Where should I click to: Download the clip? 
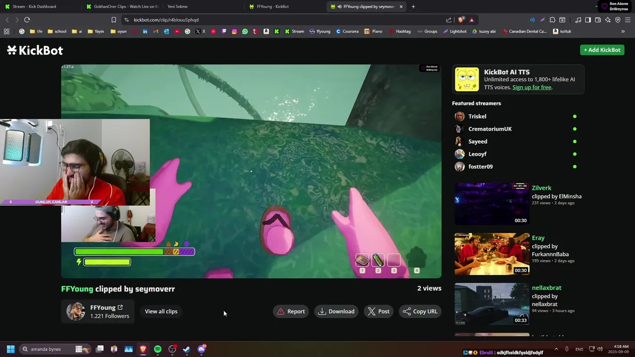coord(336,311)
